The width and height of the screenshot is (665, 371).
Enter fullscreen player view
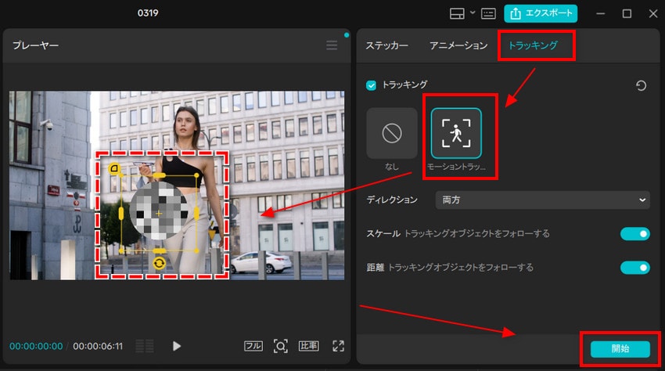[x=338, y=346]
